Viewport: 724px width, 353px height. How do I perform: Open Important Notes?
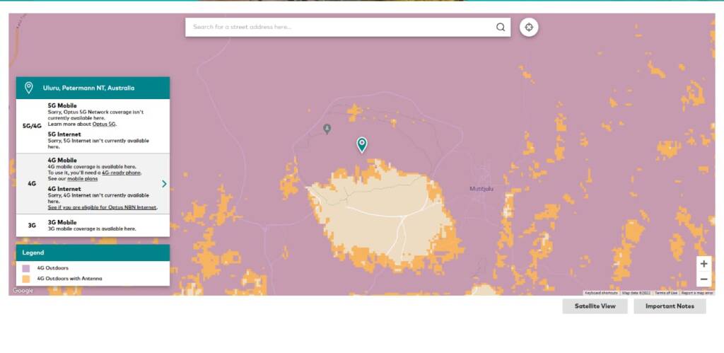pos(670,306)
